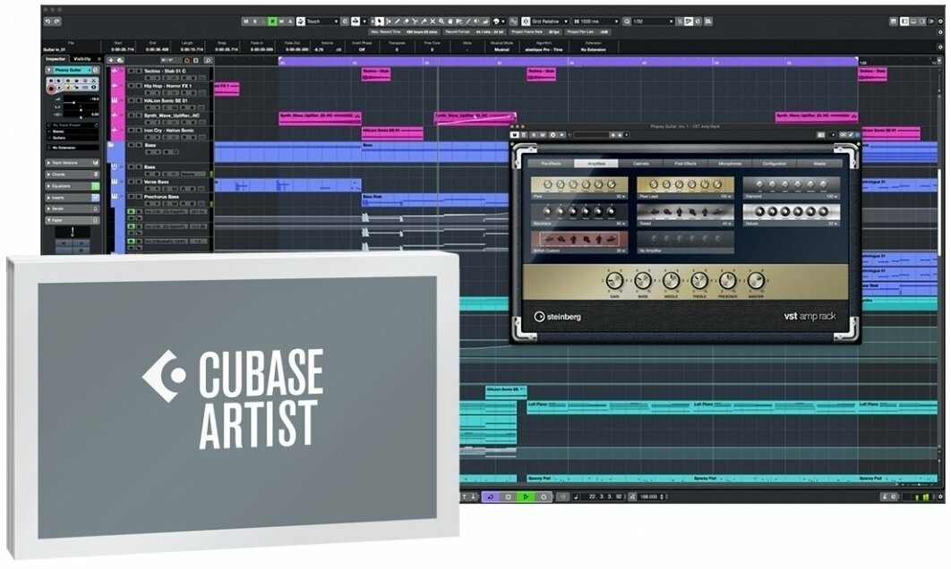
Task: Select the Diamond amplifier model
Action: tap(792, 188)
